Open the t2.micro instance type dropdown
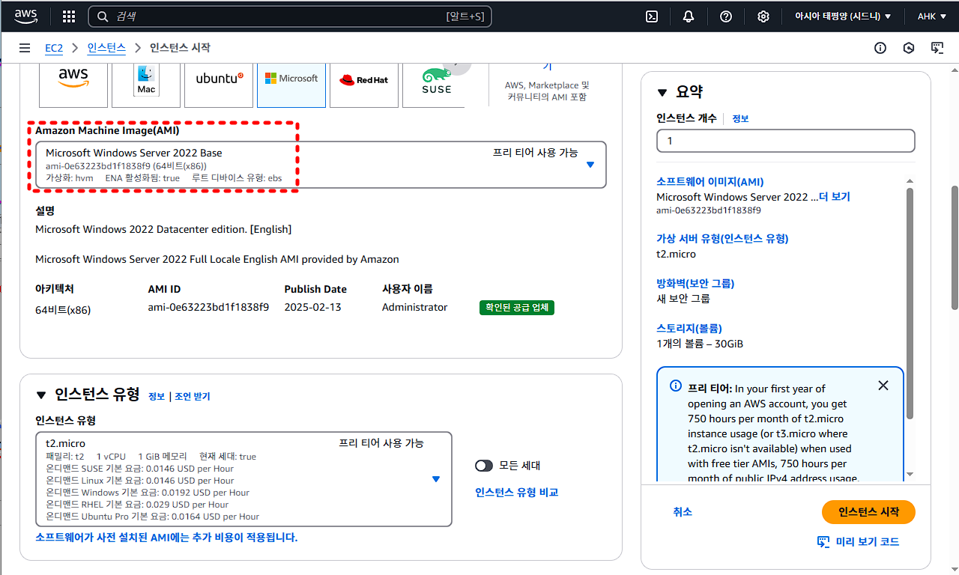 coord(243,479)
